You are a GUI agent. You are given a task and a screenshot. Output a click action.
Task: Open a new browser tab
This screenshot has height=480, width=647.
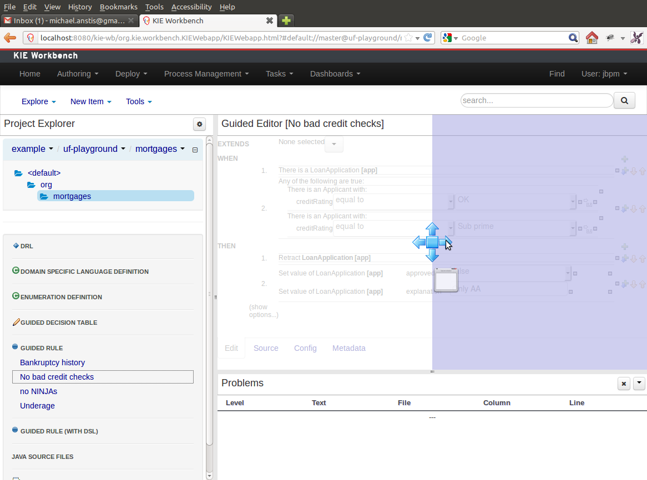286,21
